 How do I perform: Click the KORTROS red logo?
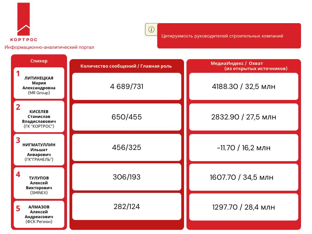(23, 22)
